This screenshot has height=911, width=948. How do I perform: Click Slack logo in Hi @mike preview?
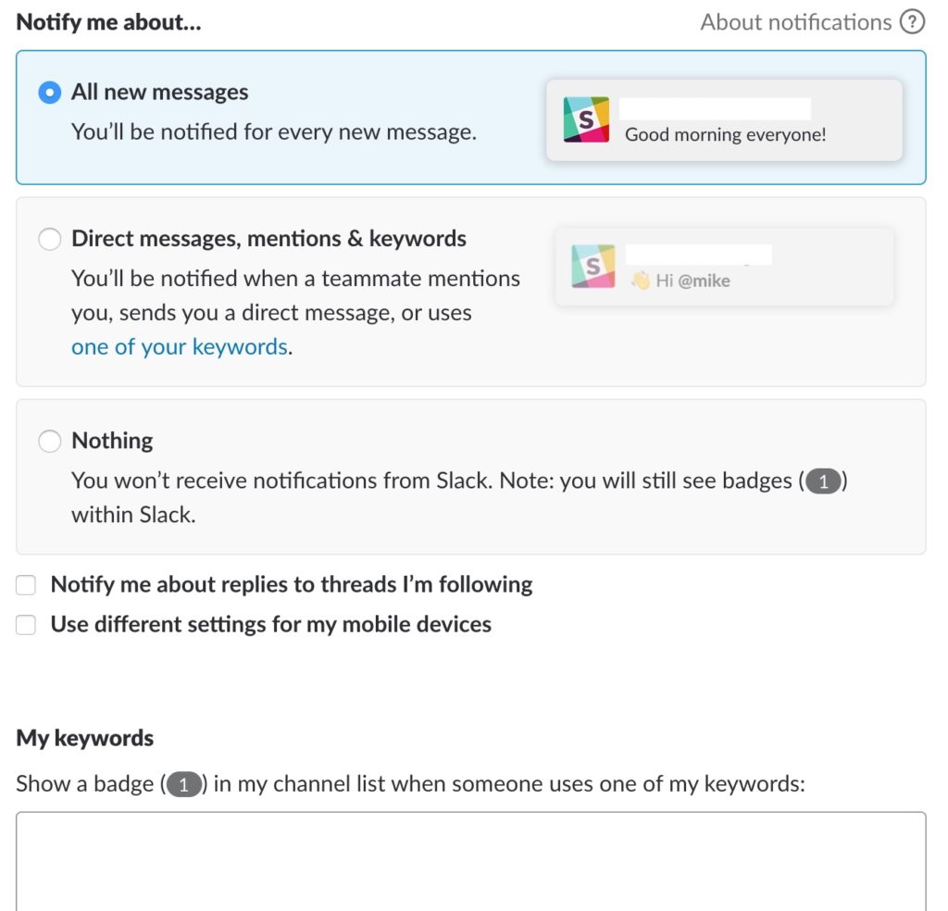(592, 267)
